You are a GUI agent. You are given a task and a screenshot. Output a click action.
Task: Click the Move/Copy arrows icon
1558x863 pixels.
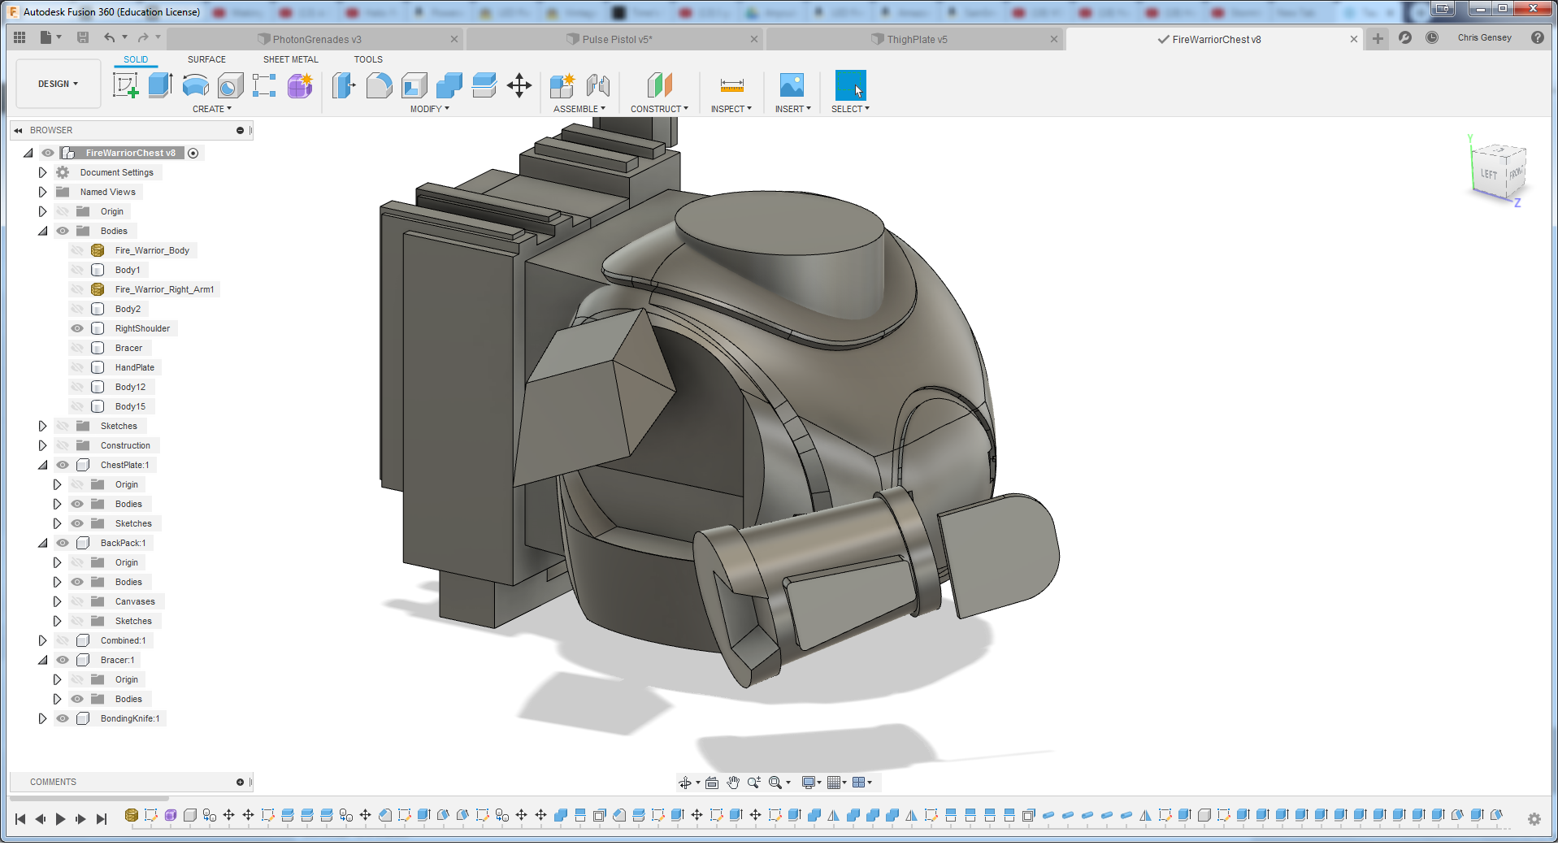tap(519, 85)
